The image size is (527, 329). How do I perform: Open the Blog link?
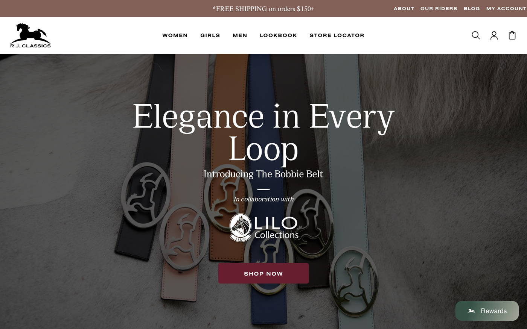pyautogui.click(x=472, y=8)
